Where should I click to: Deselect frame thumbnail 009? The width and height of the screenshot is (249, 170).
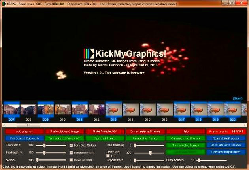coord(45,110)
